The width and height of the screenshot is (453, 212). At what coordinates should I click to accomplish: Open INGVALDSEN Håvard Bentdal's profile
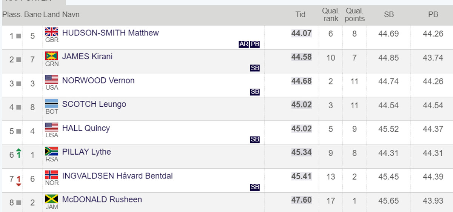click(117, 176)
